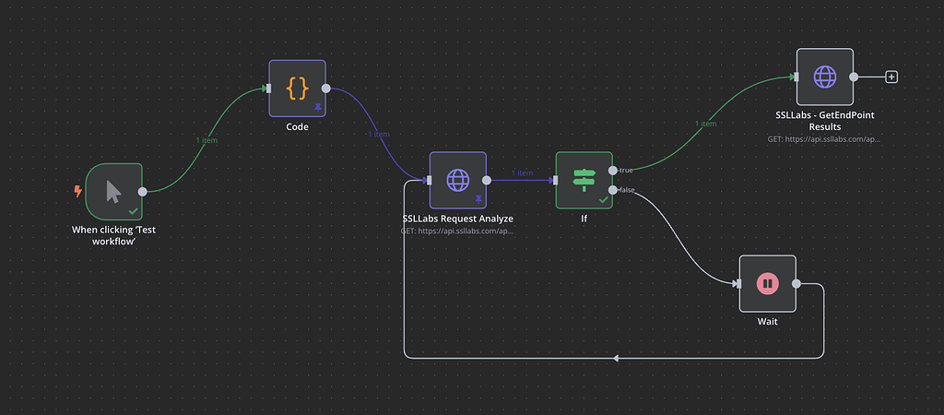Click the manual trigger cursor node
This screenshot has height=415, width=944.
click(113, 192)
